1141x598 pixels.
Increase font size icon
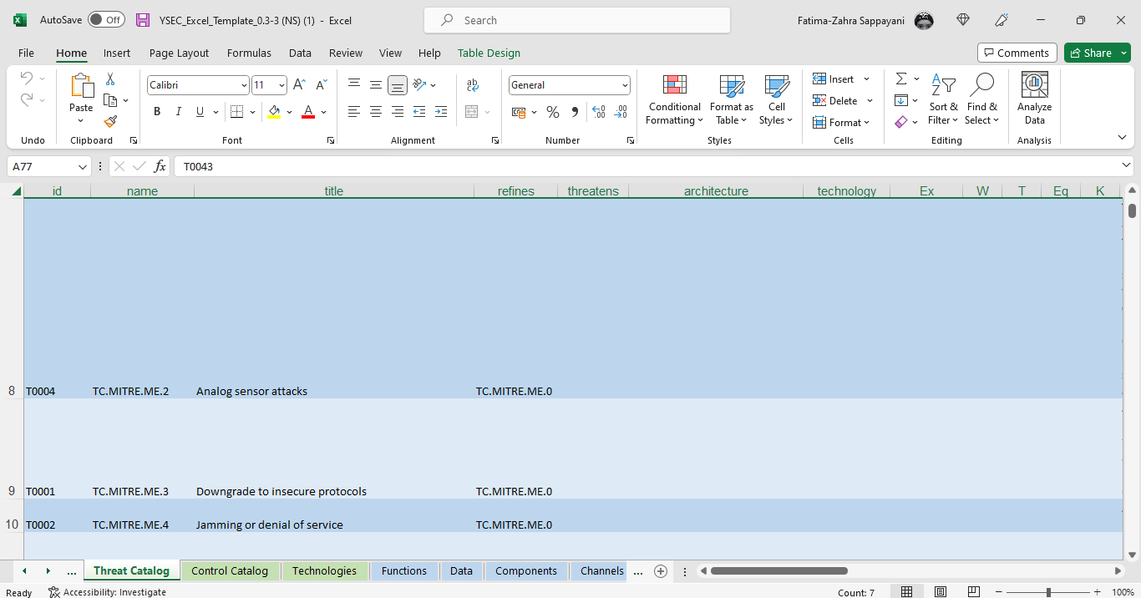[299, 85]
